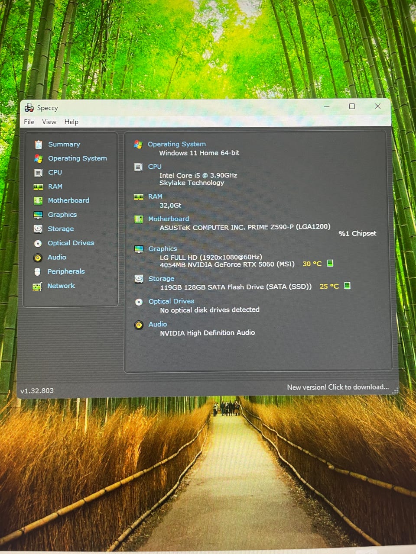Screen dimensions: 416x554
Task: Open the File menu
Action: point(29,122)
